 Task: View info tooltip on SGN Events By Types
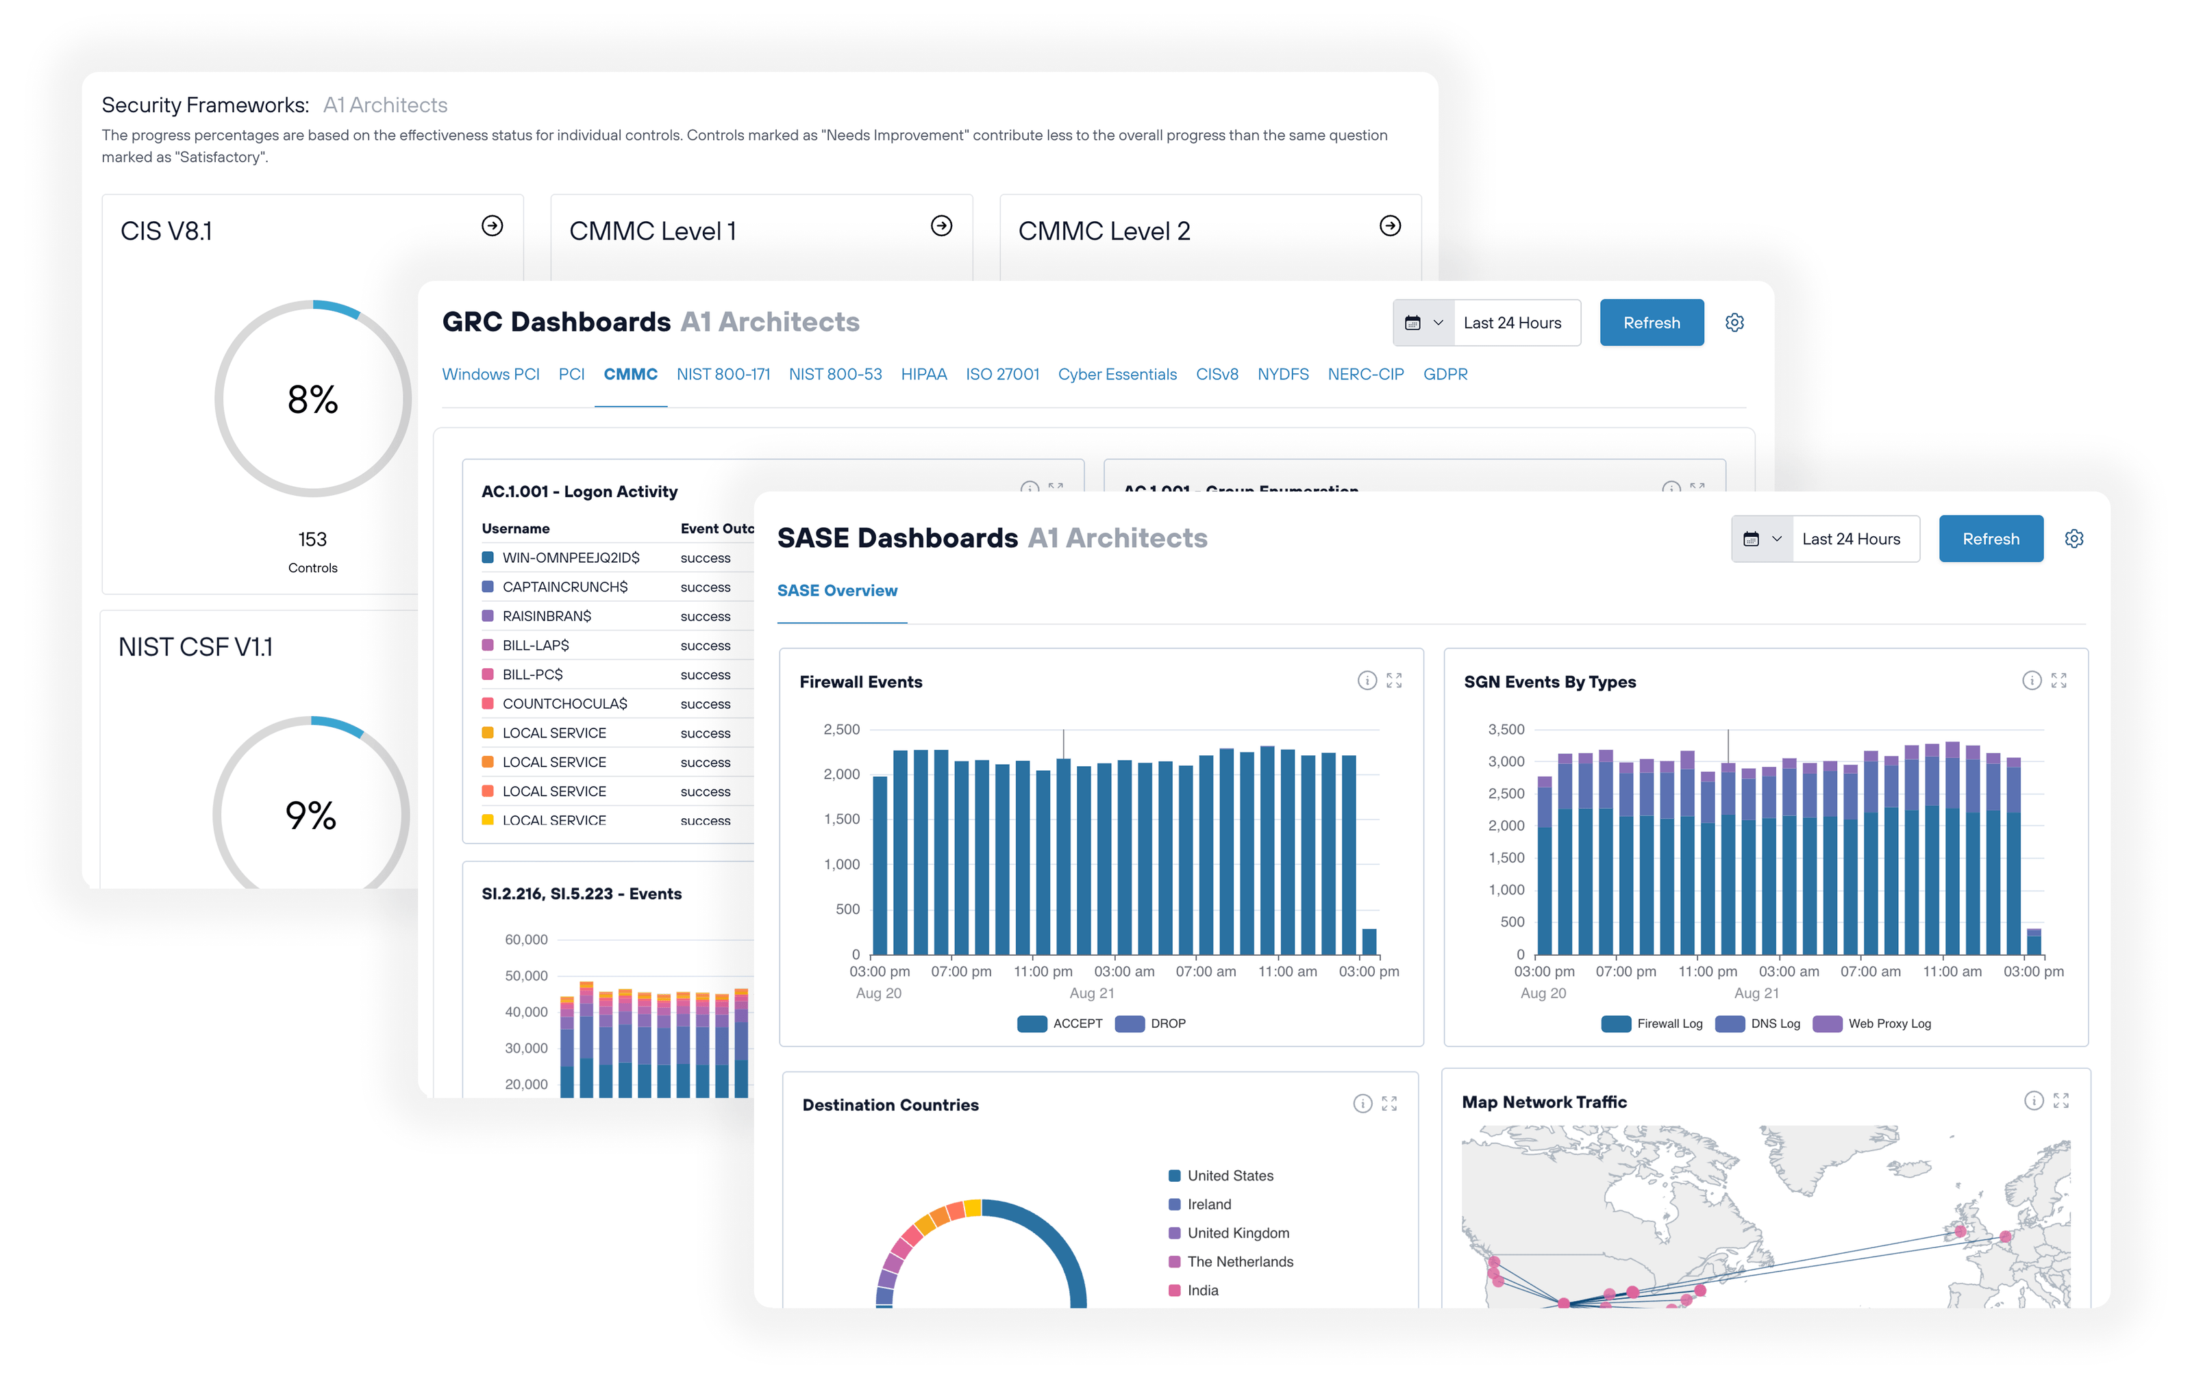coord(2032,679)
